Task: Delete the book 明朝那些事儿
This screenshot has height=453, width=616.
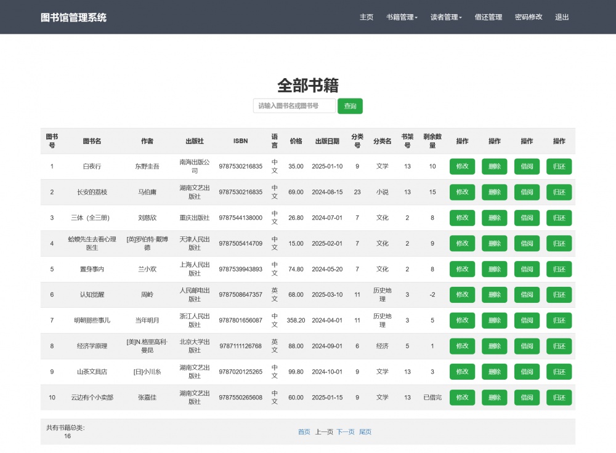Action: coord(494,321)
